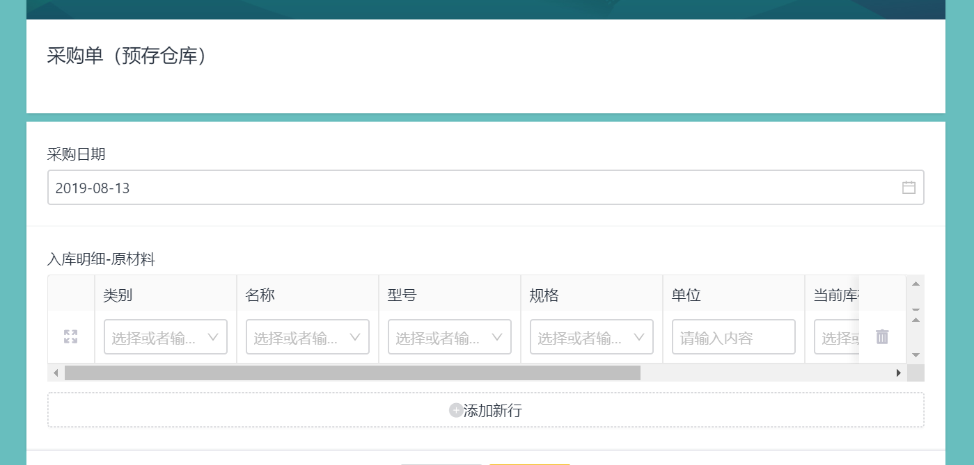Click the 类别 column header
The image size is (974, 465).
click(x=118, y=295)
